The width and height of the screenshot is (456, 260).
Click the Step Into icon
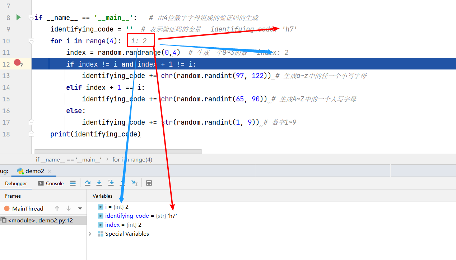(x=99, y=183)
